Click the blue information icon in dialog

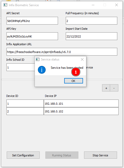[42, 70]
